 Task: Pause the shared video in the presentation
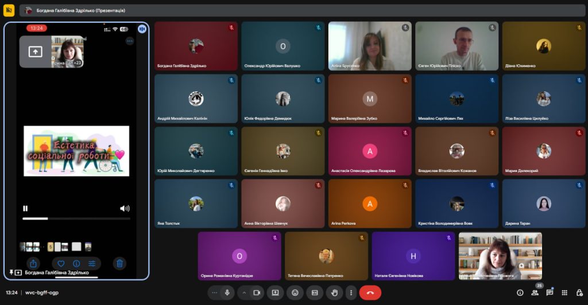25,209
